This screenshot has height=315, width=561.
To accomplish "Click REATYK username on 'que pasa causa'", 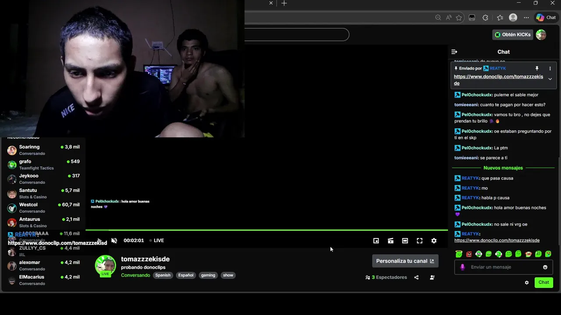I will [x=470, y=178].
